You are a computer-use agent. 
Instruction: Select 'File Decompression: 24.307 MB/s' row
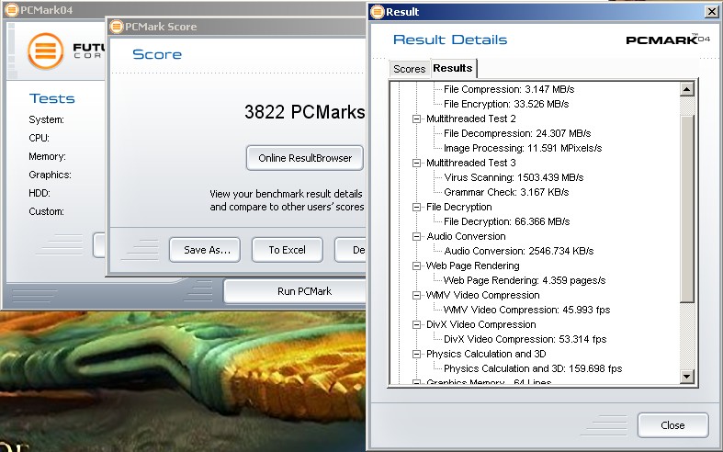pyautogui.click(x=517, y=134)
